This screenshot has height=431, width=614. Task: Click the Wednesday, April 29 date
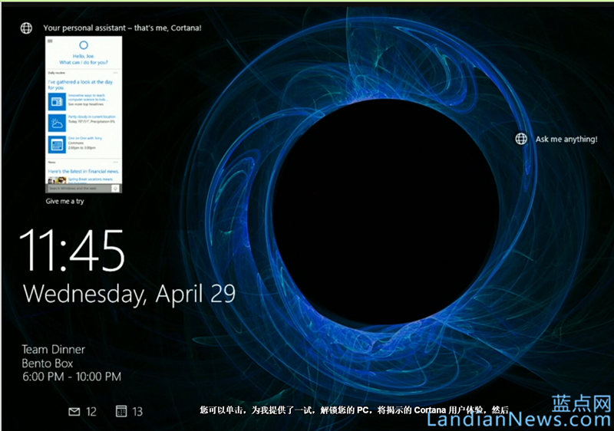click(129, 294)
